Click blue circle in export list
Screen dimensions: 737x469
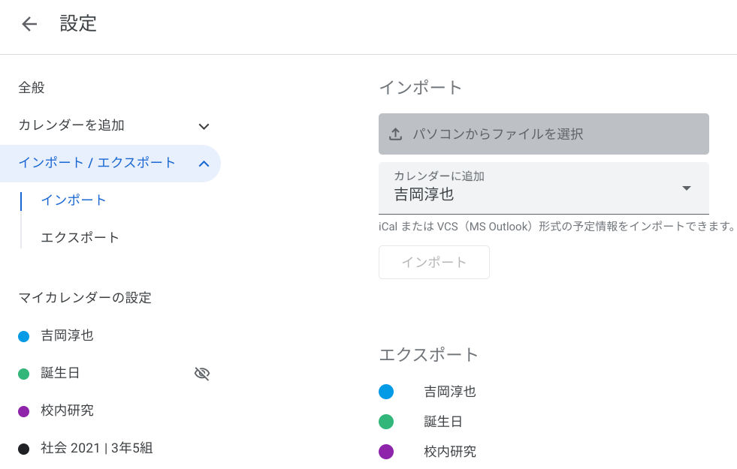click(386, 392)
